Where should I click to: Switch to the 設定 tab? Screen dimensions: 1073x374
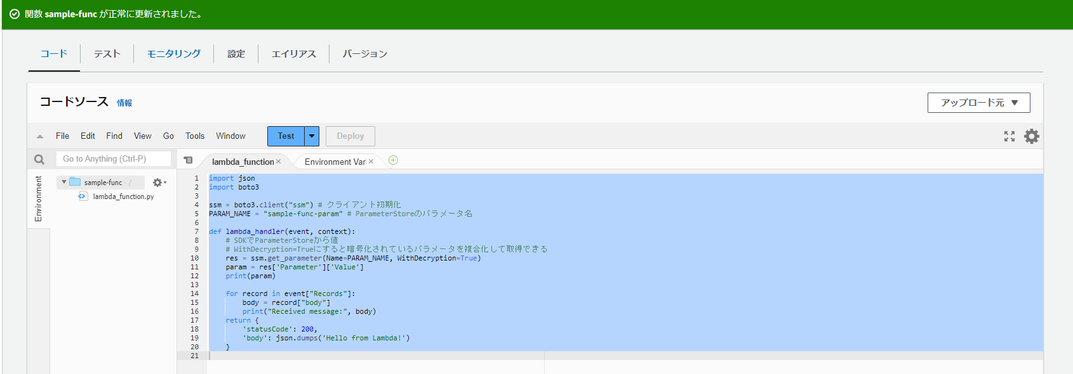coord(236,54)
